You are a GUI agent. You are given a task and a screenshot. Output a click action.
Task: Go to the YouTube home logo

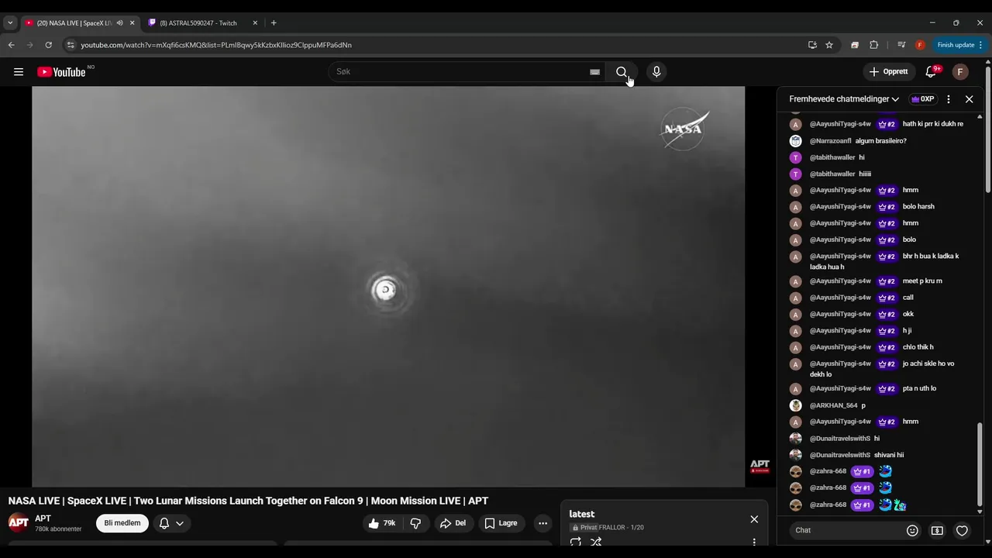(61, 72)
